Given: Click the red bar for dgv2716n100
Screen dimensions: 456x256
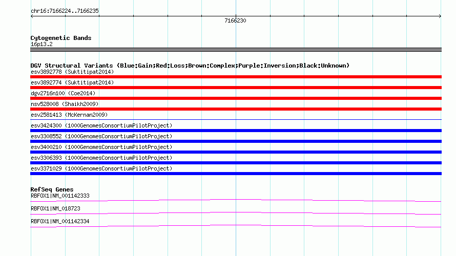Looking at the screenshot, I should (x=236, y=98).
